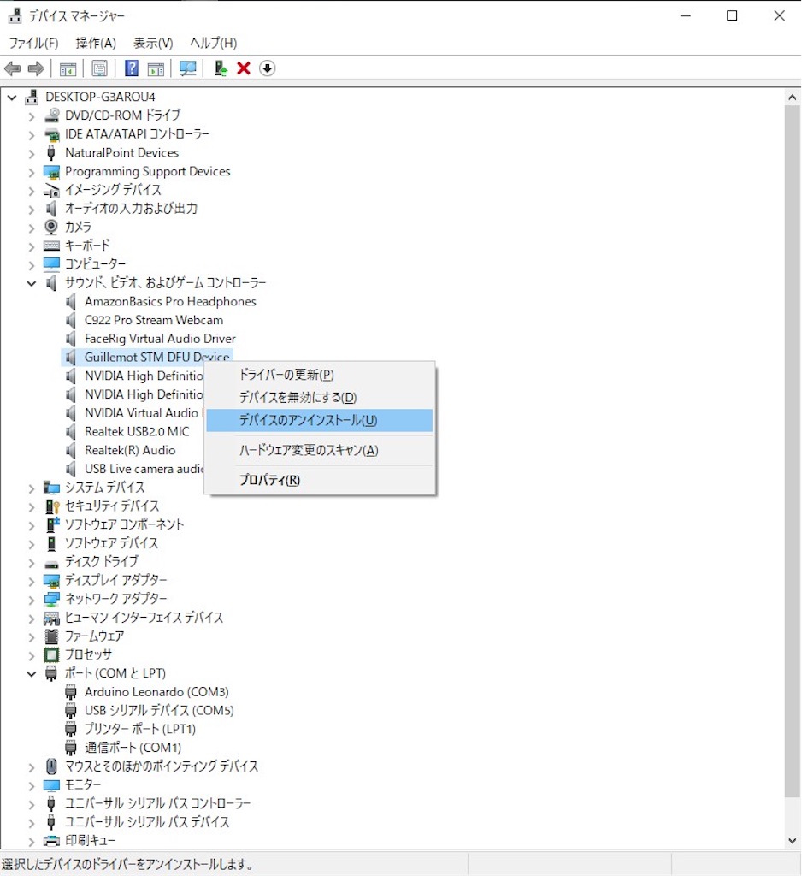The width and height of the screenshot is (802, 876).
Task: Click the chip icon beside プロセッサ
Action: pos(51,654)
